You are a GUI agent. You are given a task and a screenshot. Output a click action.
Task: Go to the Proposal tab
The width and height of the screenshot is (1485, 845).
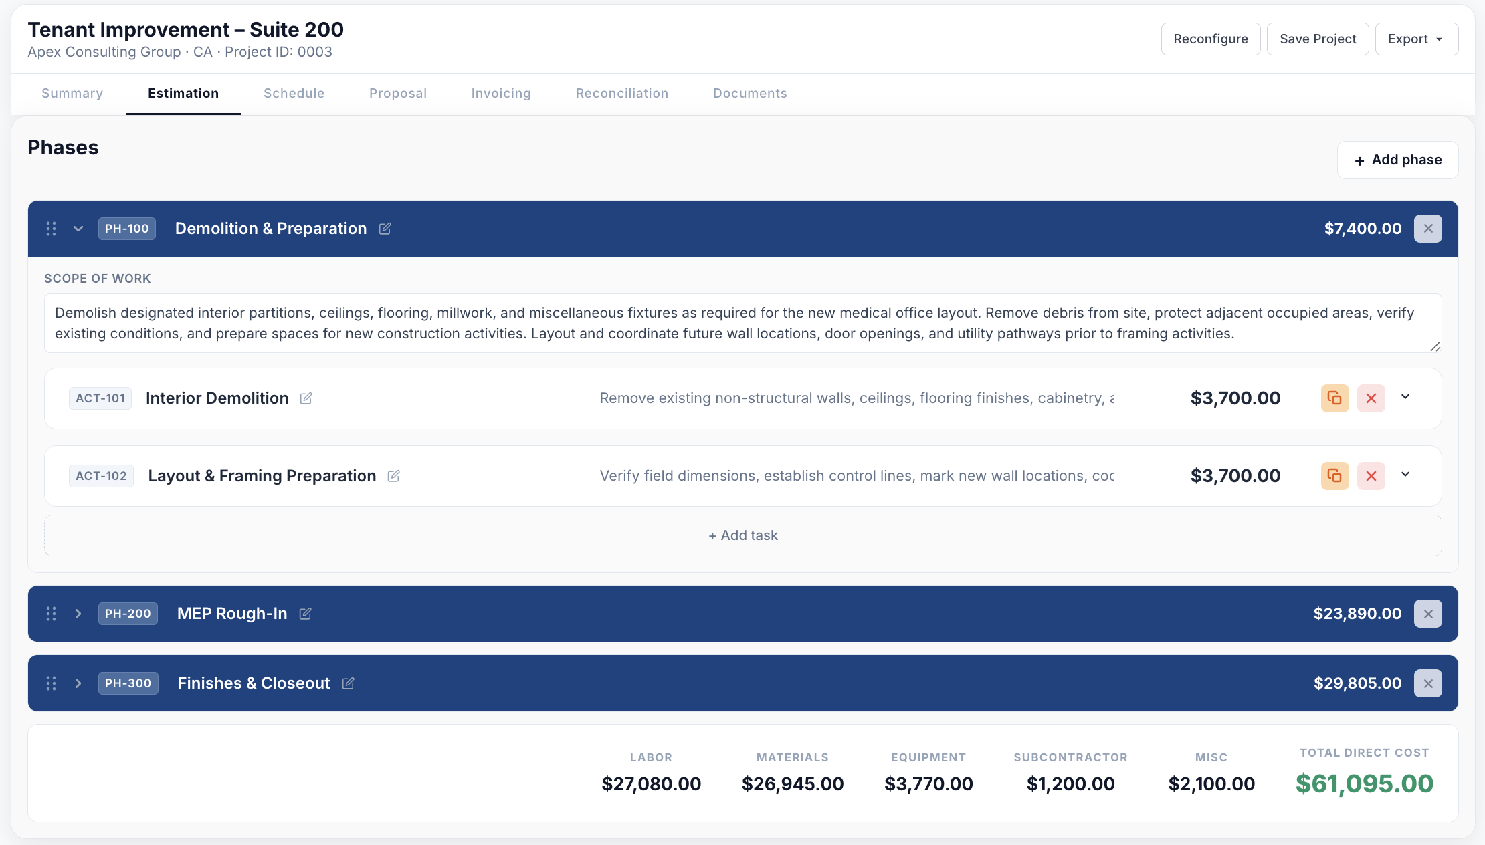point(398,94)
